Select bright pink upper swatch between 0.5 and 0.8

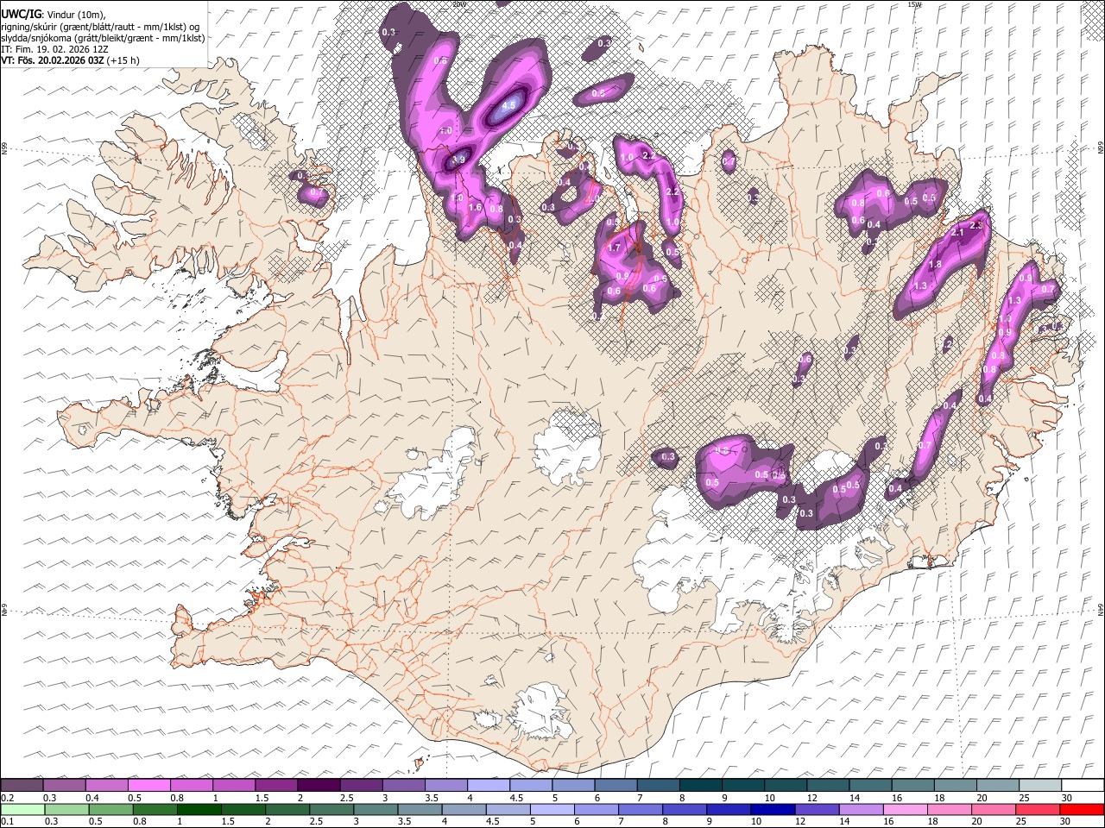pyautogui.click(x=148, y=785)
